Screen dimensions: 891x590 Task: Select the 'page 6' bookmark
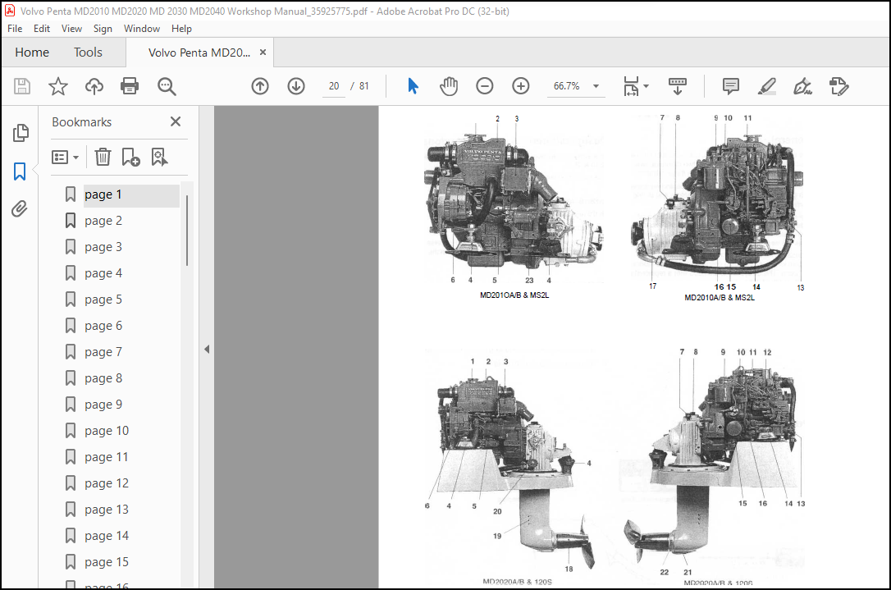(x=103, y=326)
